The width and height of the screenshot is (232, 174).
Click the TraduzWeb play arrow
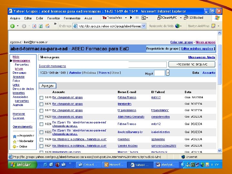131,18
